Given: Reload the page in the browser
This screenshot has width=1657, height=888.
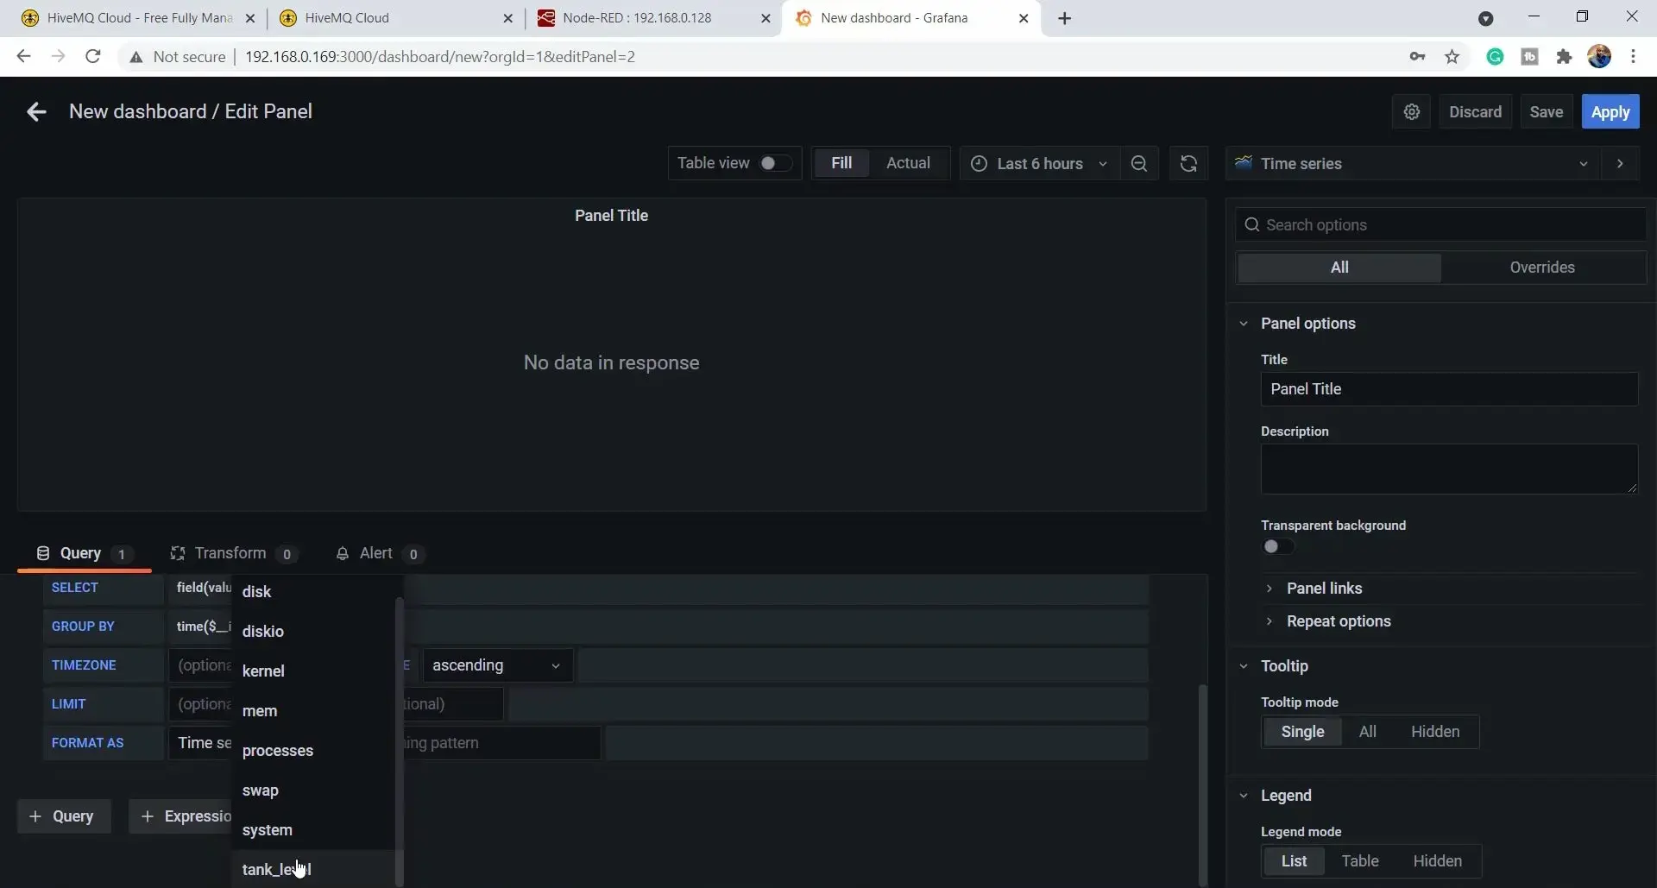Looking at the screenshot, I should [x=93, y=57].
